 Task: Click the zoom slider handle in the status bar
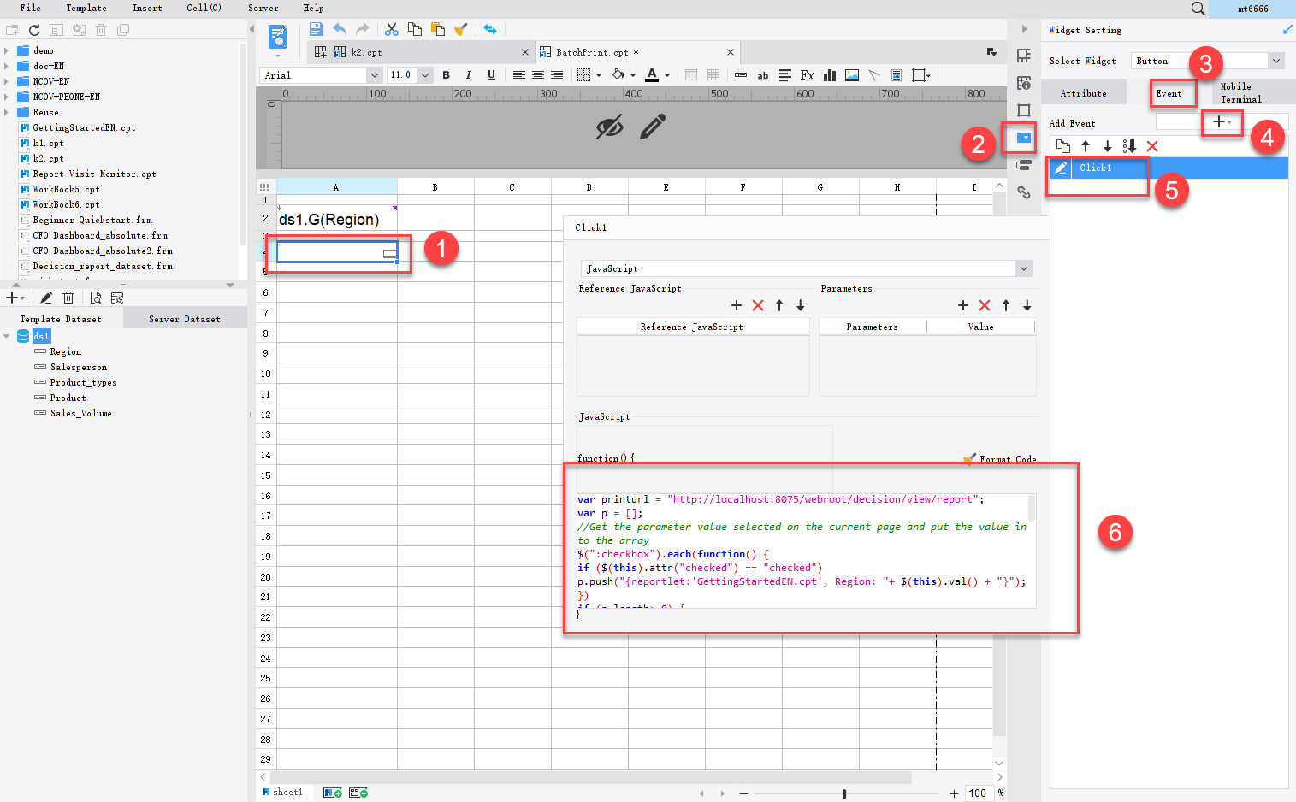pos(844,793)
